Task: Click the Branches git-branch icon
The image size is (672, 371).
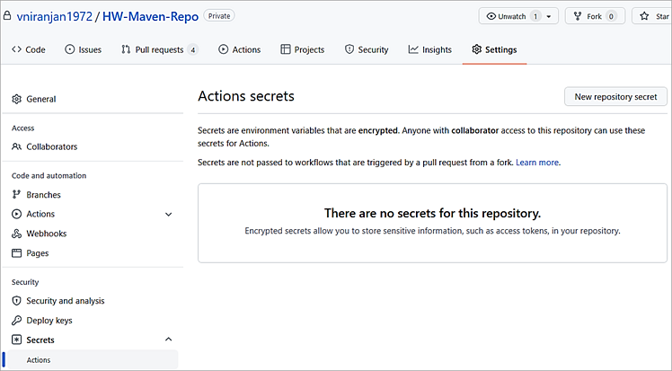Action: (17, 195)
